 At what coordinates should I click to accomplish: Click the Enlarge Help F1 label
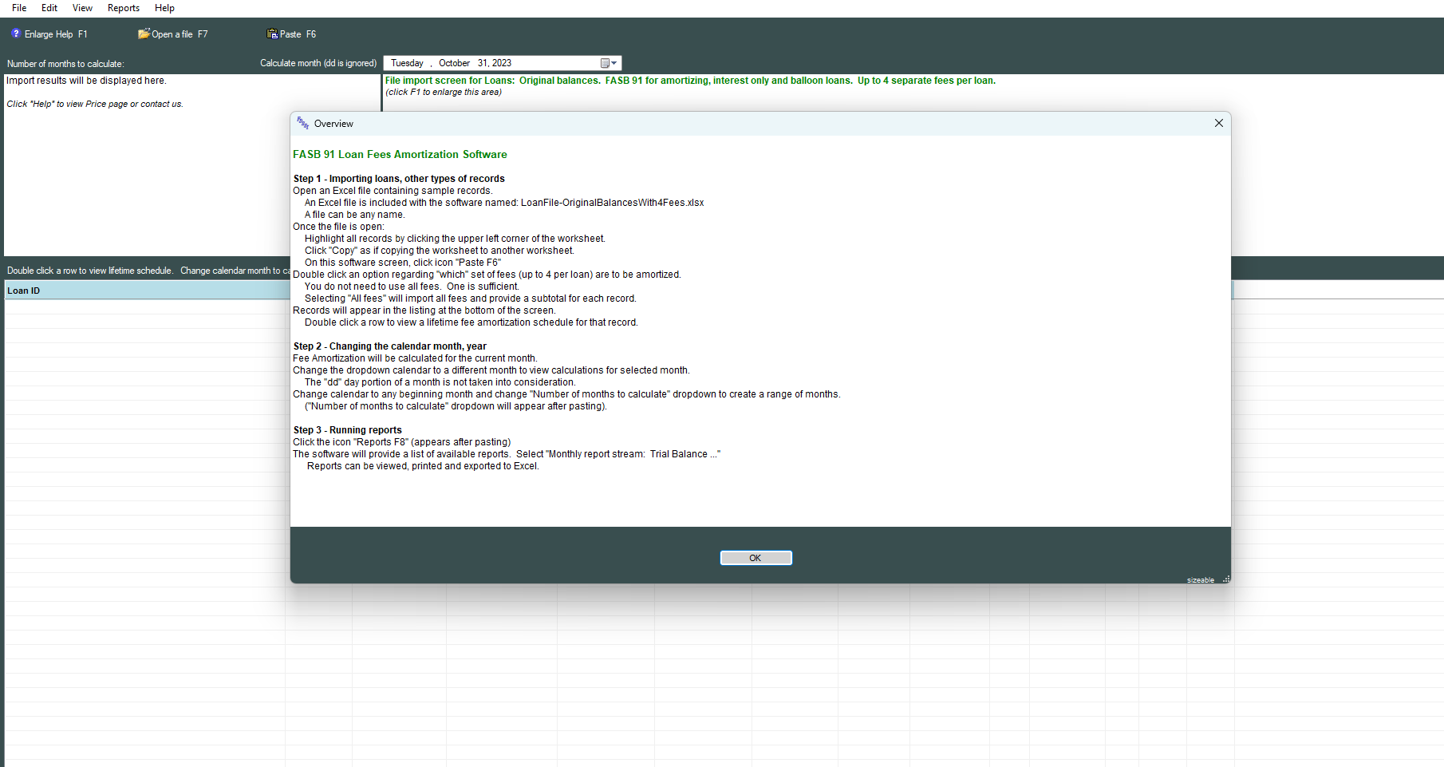click(x=56, y=34)
